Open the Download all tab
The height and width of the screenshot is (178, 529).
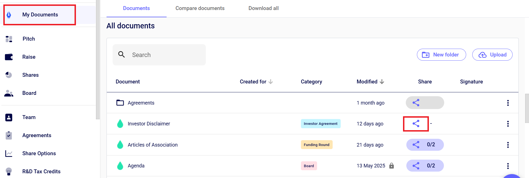click(x=263, y=8)
